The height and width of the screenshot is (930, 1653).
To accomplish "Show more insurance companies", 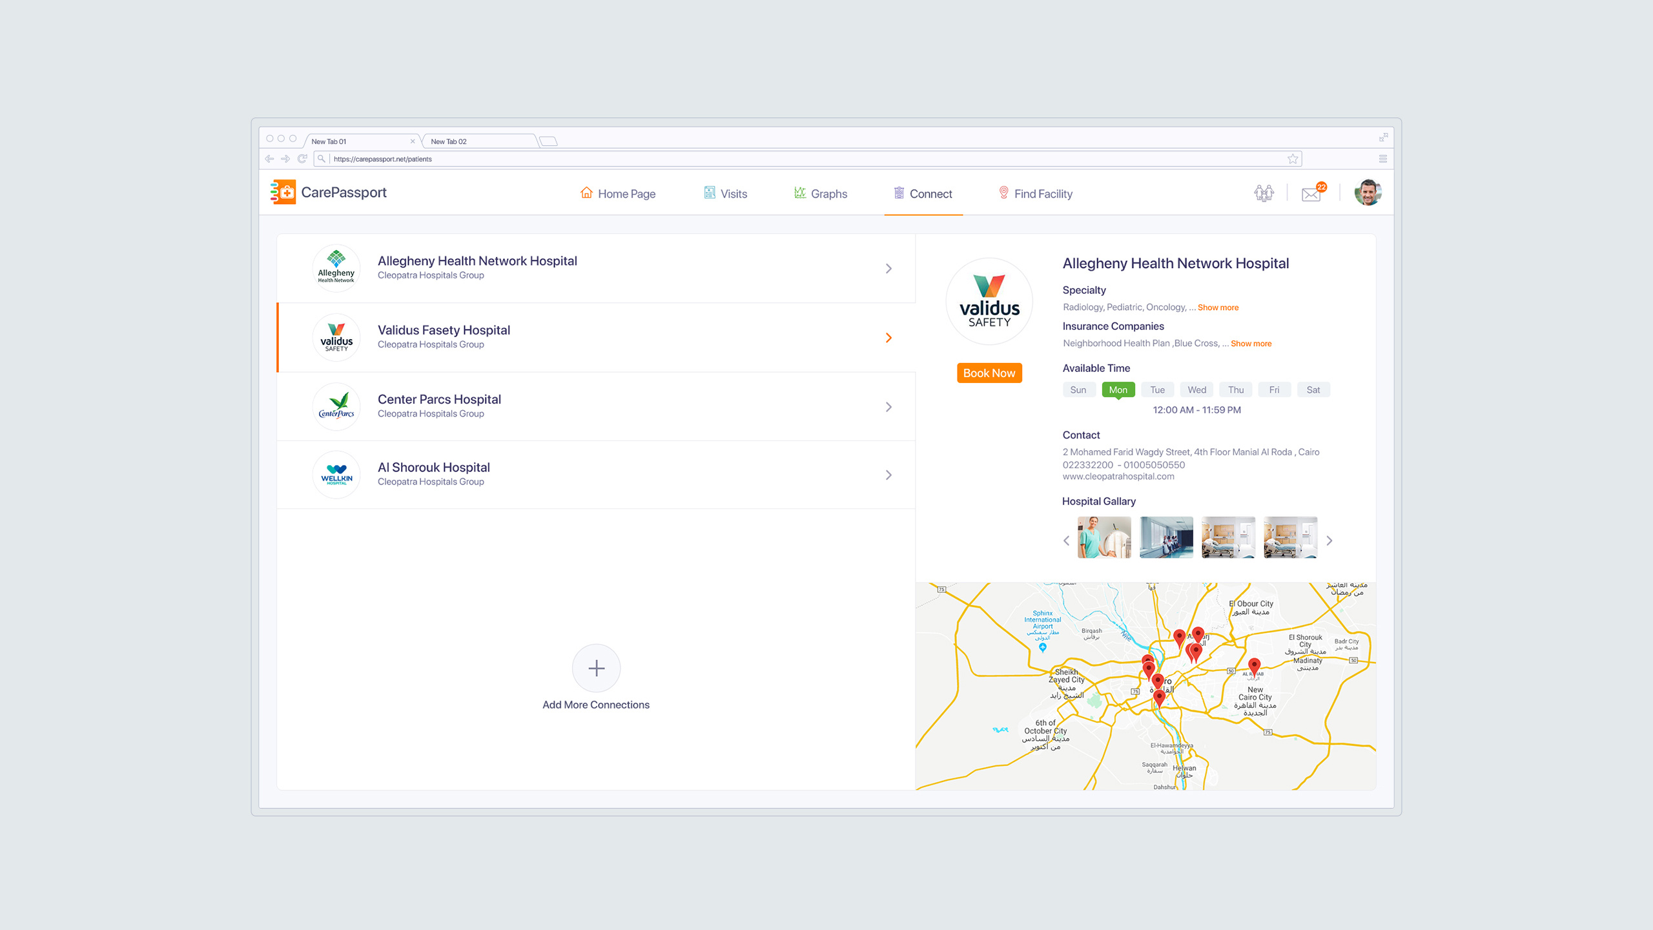I will [1251, 344].
